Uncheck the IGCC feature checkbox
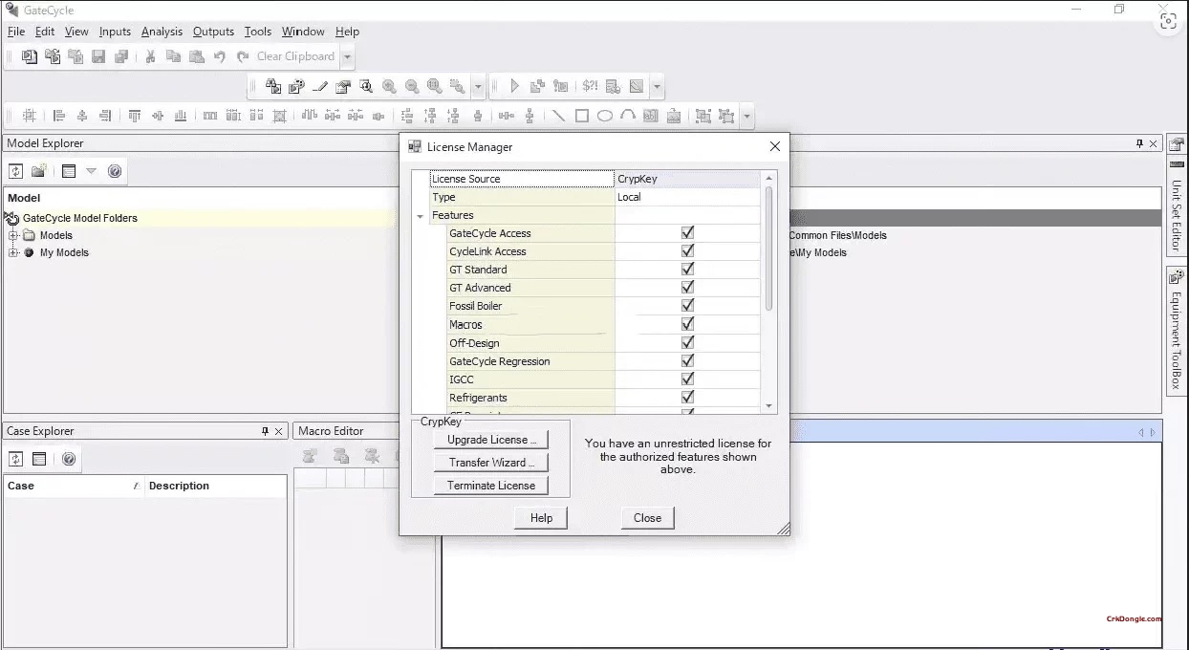The height and width of the screenshot is (650, 1189). (x=685, y=379)
